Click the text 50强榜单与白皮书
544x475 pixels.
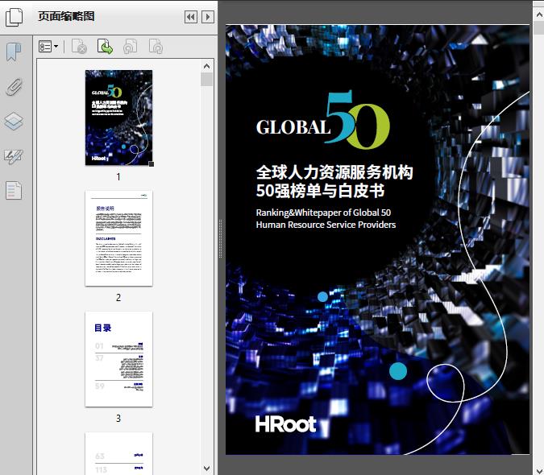[x=320, y=191]
